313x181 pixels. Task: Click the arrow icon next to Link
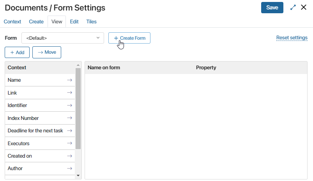click(69, 93)
